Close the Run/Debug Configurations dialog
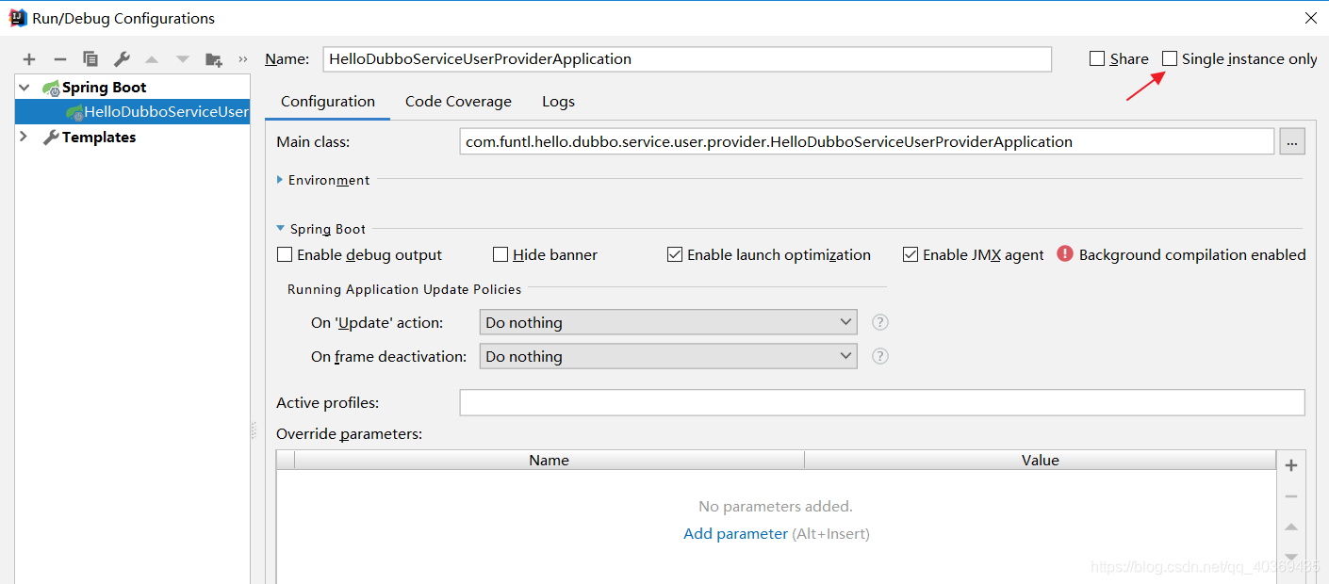Screen dimensions: 1329x584 (1310, 18)
